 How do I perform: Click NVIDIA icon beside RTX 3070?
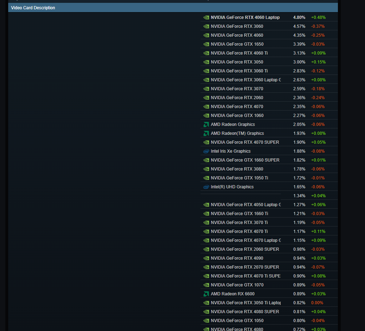pos(206,89)
